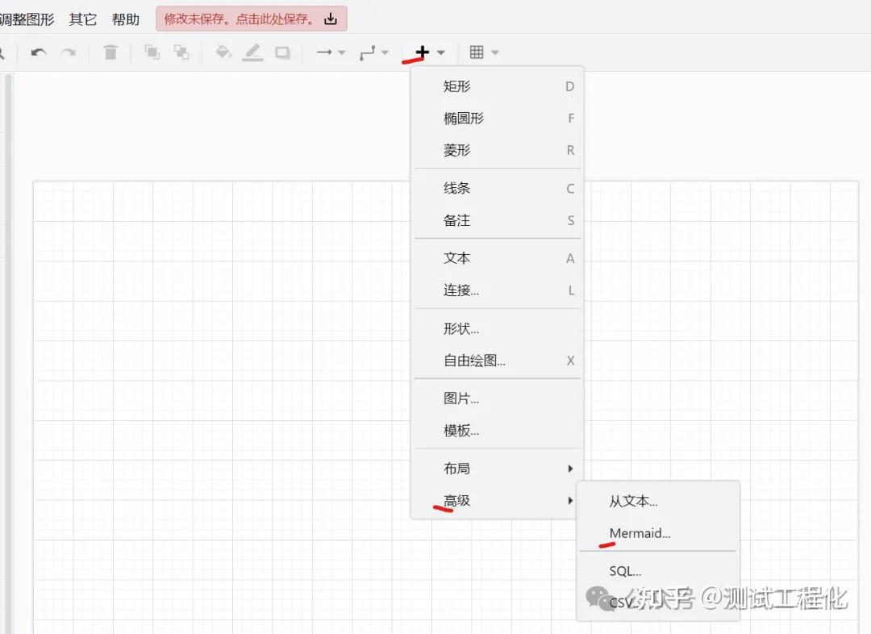Open the insert plus dropdown caret
The height and width of the screenshot is (634, 871).
pyautogui.click(x=441, y=52)
